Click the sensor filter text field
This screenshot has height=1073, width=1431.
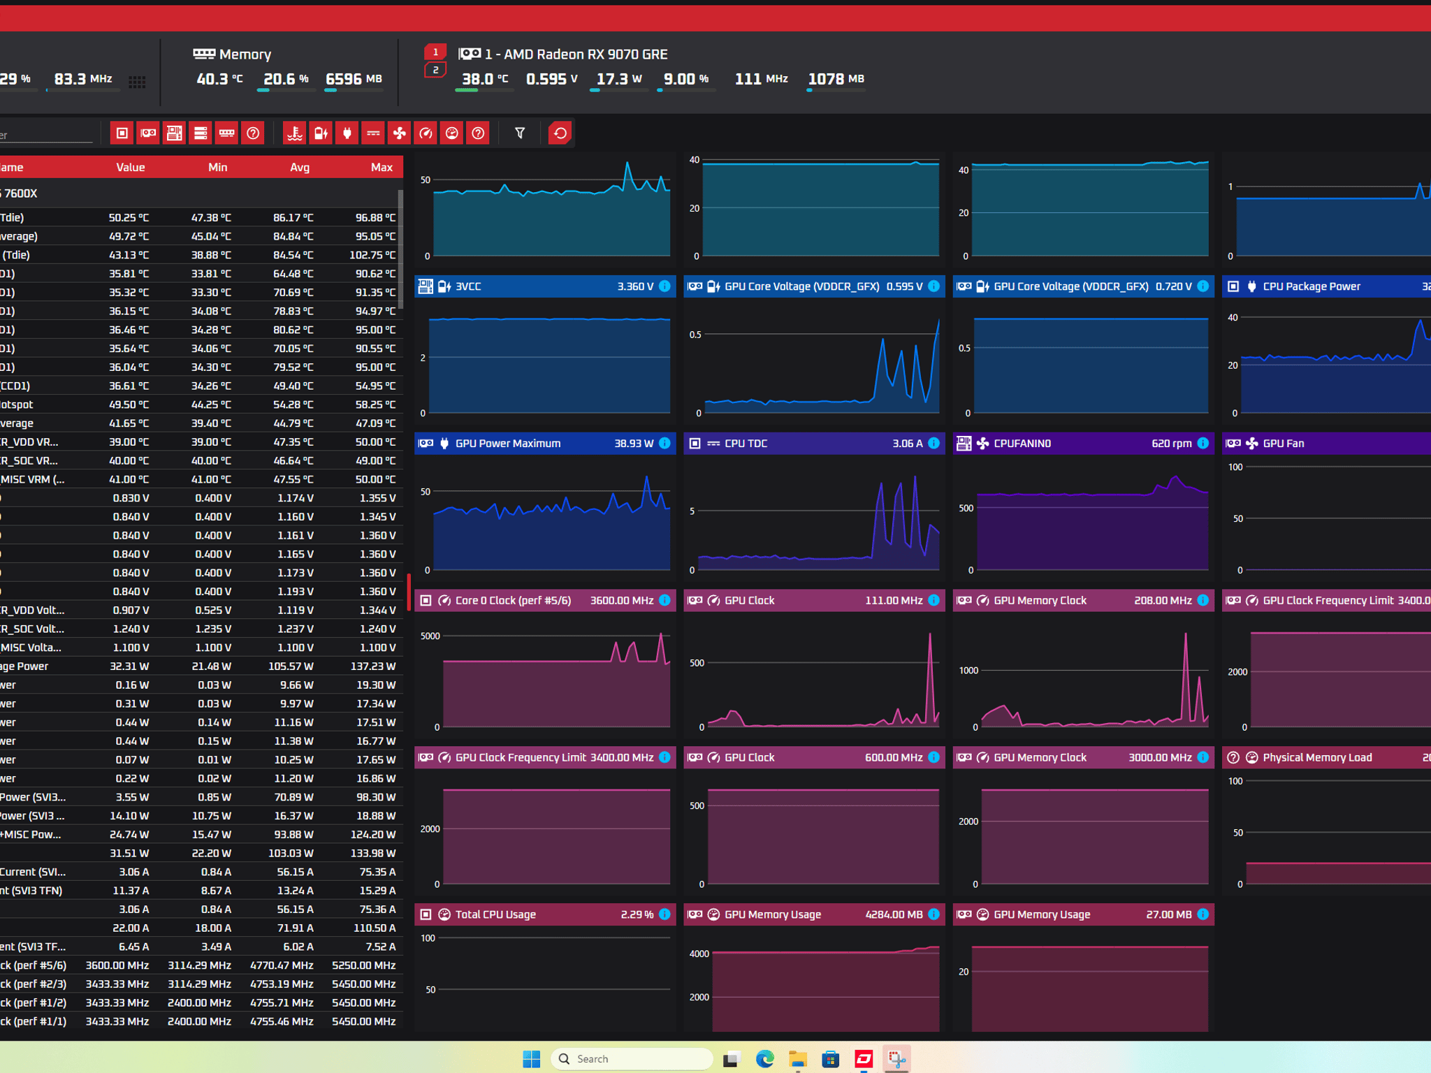[x=46, y=135]
